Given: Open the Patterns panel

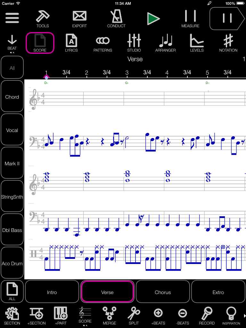Looking at the screenshot, I should point(103,43).
